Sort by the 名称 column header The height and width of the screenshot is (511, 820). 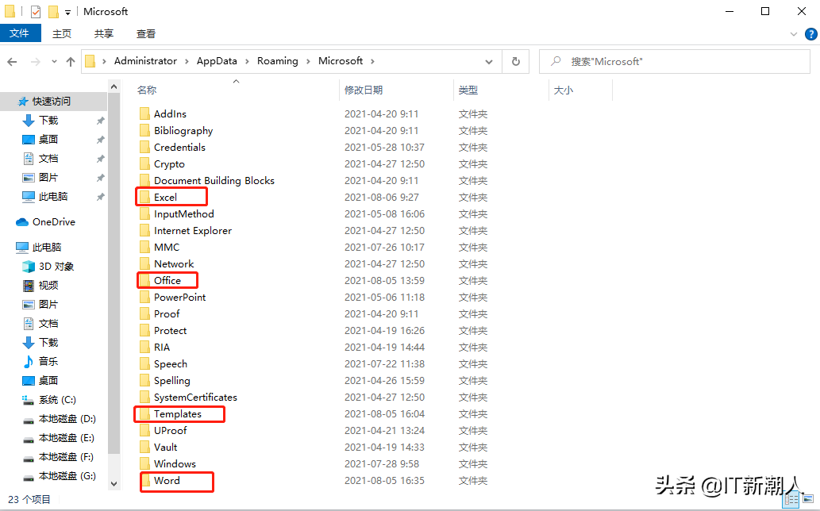[x=147, y=90]
